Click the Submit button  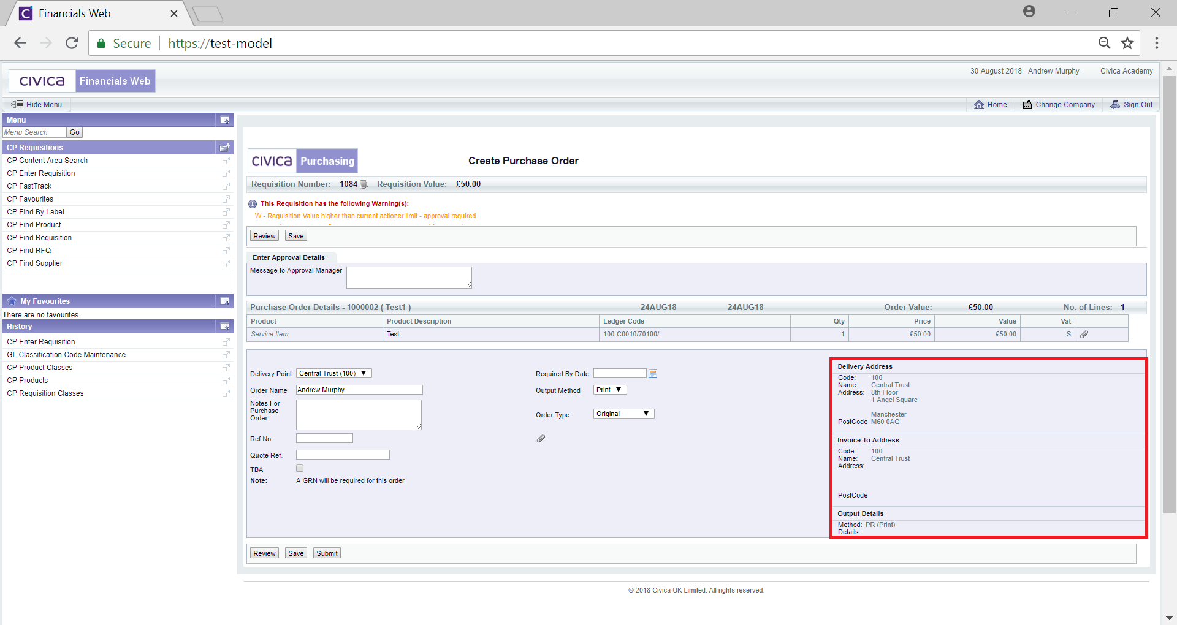(x=327, y=553)
